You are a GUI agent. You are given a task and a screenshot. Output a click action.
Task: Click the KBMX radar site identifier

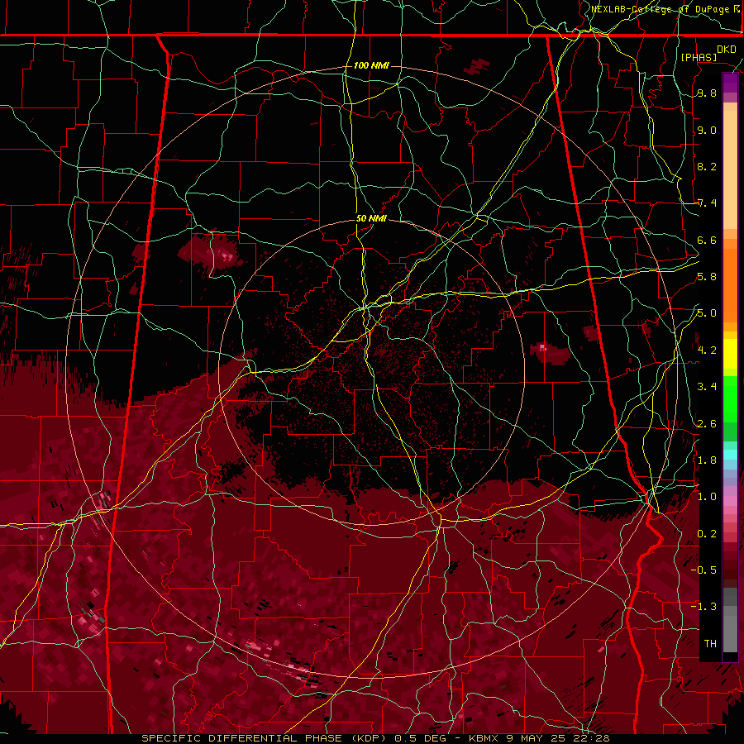click(484, 738)
